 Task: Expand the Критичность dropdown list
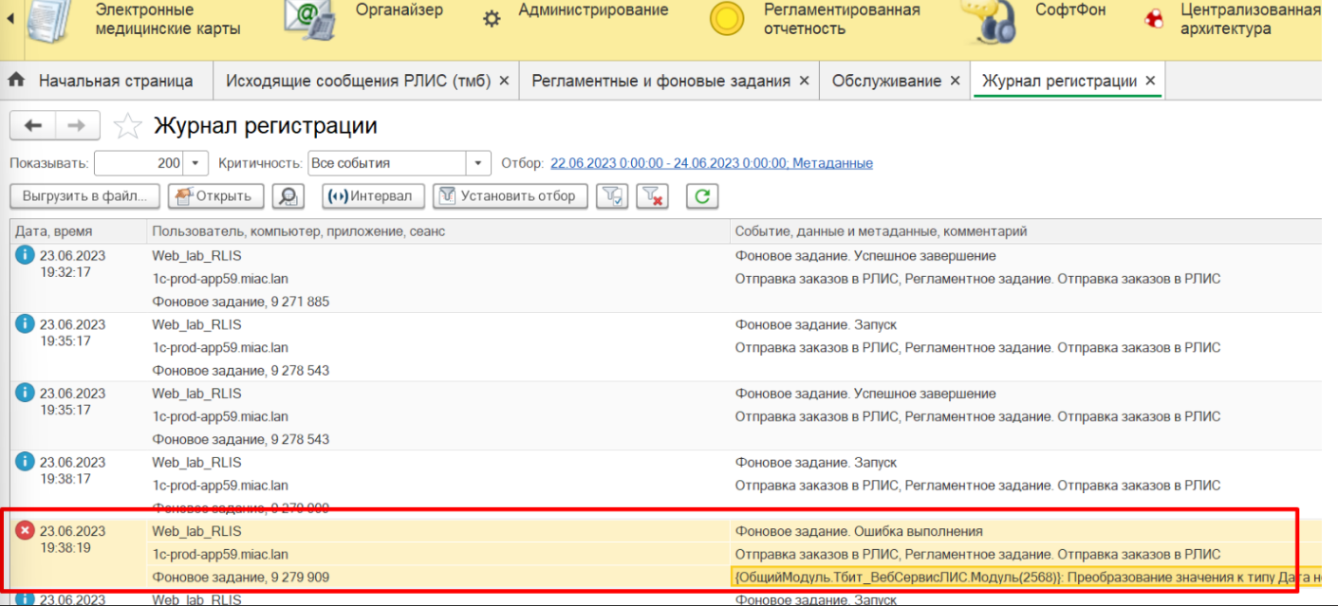coord(478,163)
